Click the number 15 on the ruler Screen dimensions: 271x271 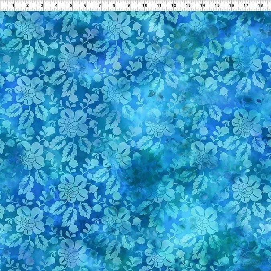coord(217,6)
